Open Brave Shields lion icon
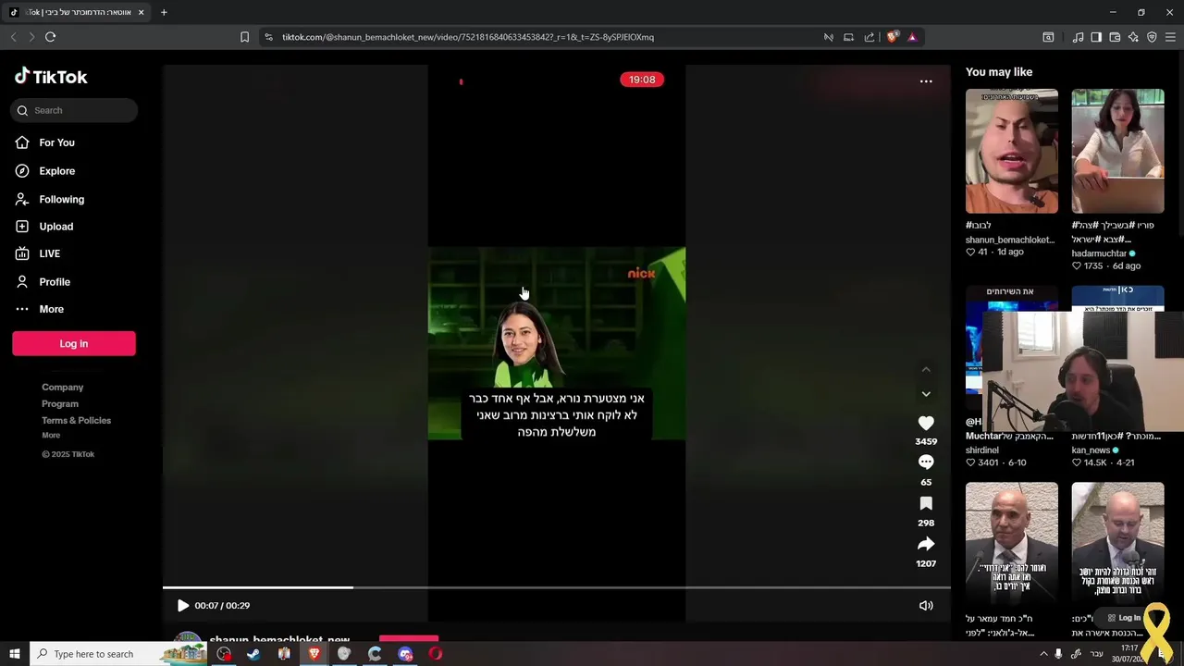 pos(892,37)
